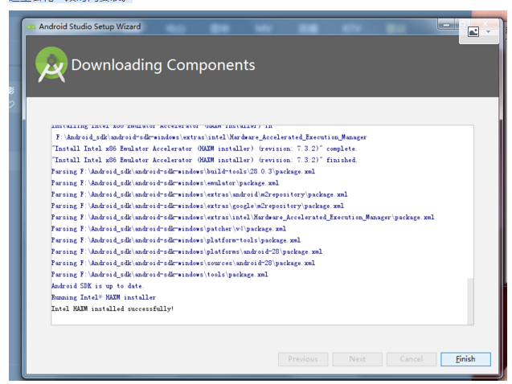The height and width of the screenshot is (384, 512).
Task: Click the log panel vertical scrollbar
Action: point(470,300)
